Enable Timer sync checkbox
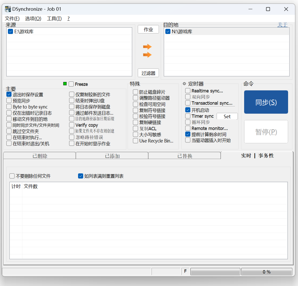 (x=188, y=116)
